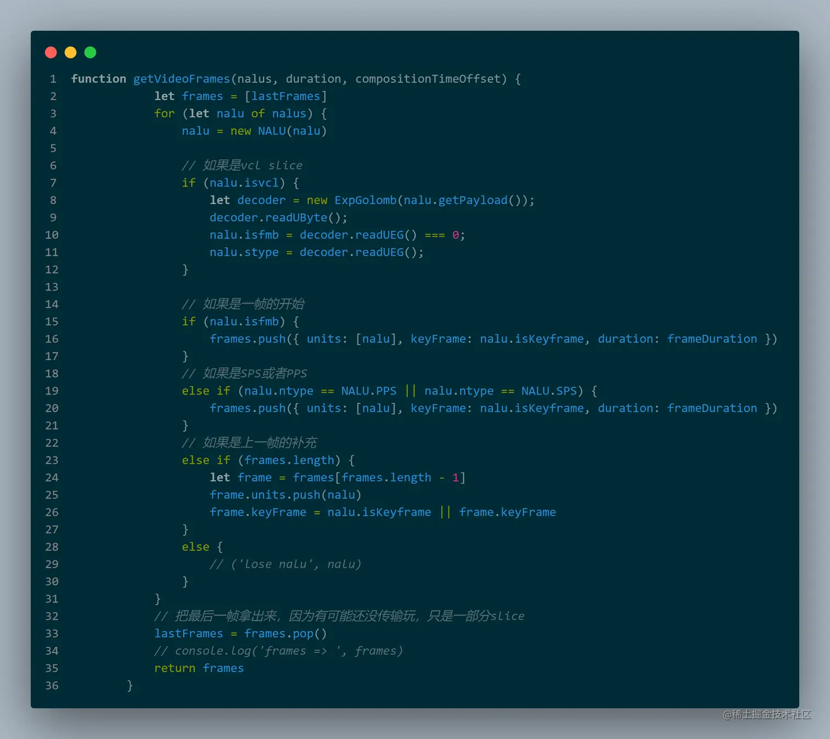
Task: Click the comment 如果是vcl slice
Action: pos(243,165)
